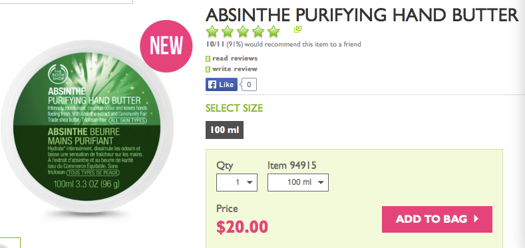Click the product title heading

pyautogui.click(x=362, y=15)
